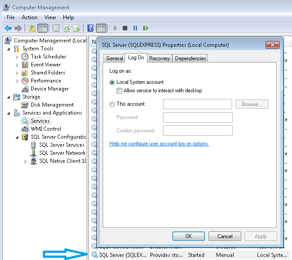The height and width of the screenshot is (260, 292).
Task: Start the service with the play icon
Action: 115,28
